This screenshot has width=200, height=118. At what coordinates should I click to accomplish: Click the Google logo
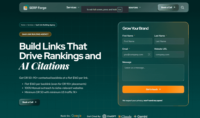click(x=76, y=116)
